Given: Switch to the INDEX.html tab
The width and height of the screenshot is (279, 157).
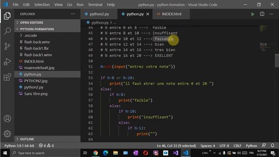Looking at the screenshot, I should [171, 14].
